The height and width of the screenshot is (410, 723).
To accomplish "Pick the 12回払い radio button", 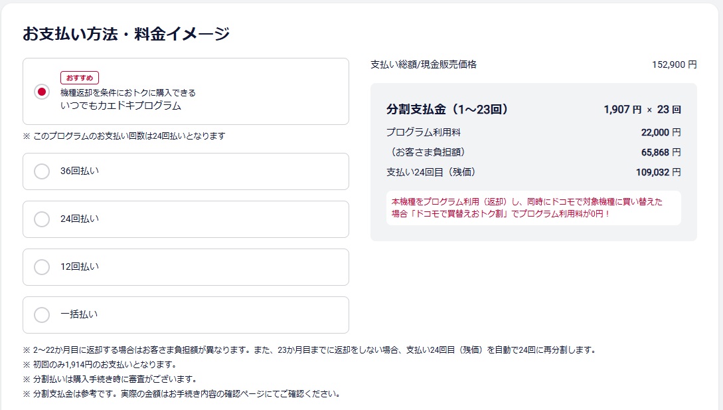I will click(42, 267).
